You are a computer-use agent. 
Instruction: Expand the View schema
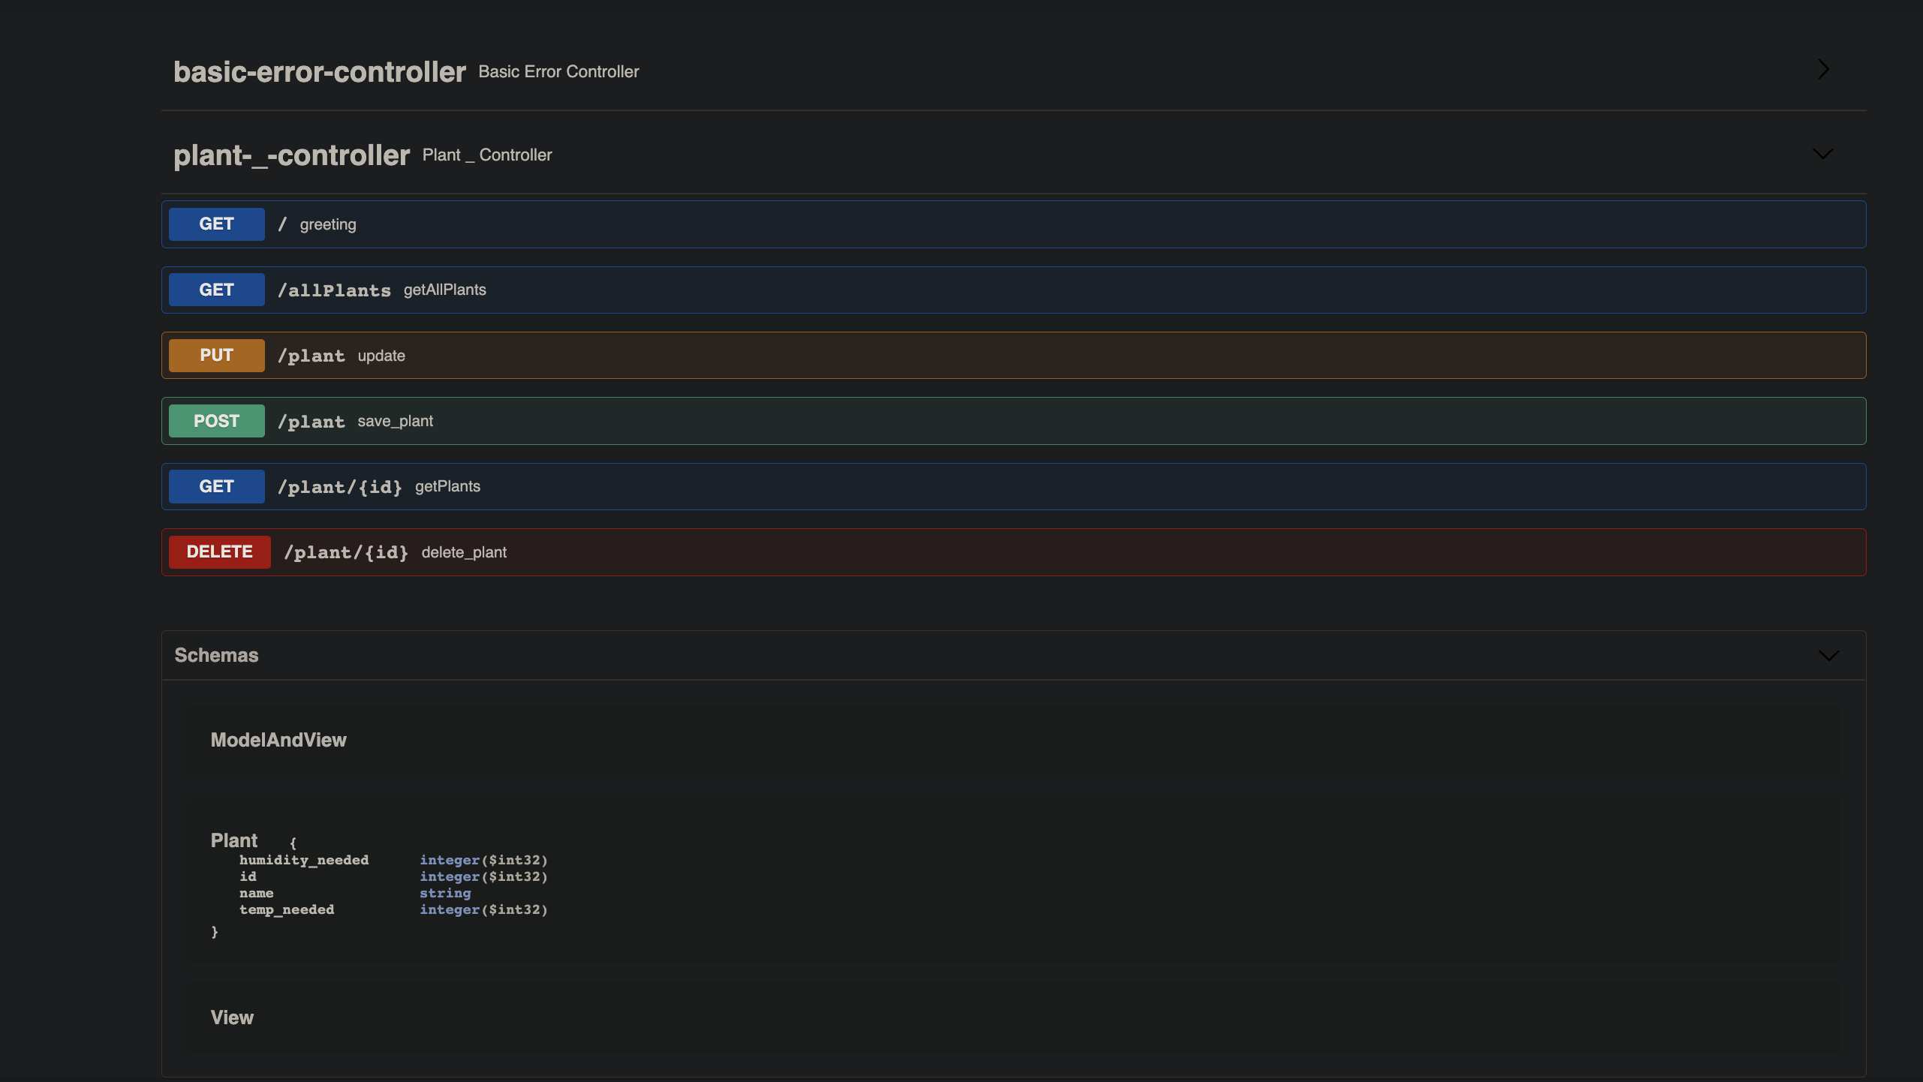click(232, 1017)
